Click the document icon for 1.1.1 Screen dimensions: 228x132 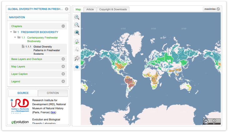click(23, 46)
